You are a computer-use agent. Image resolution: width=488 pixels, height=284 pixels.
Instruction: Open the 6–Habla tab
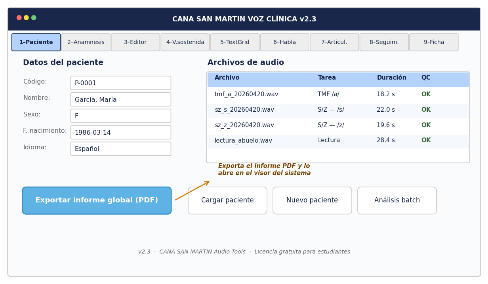click(284, 42)
